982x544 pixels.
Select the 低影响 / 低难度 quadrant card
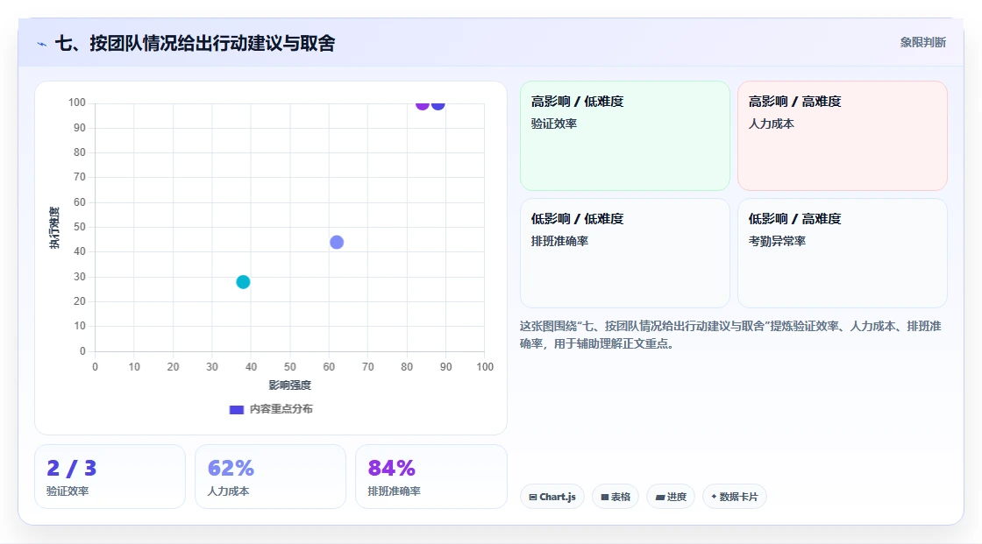[625, 253]
